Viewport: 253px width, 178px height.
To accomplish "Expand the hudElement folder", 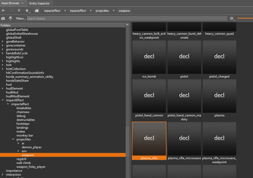I will (3, 88).
